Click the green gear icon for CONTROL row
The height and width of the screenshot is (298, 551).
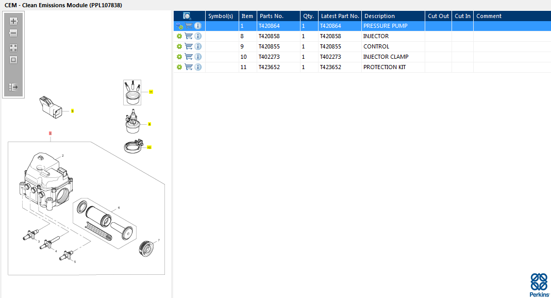(x=179, y=46)
